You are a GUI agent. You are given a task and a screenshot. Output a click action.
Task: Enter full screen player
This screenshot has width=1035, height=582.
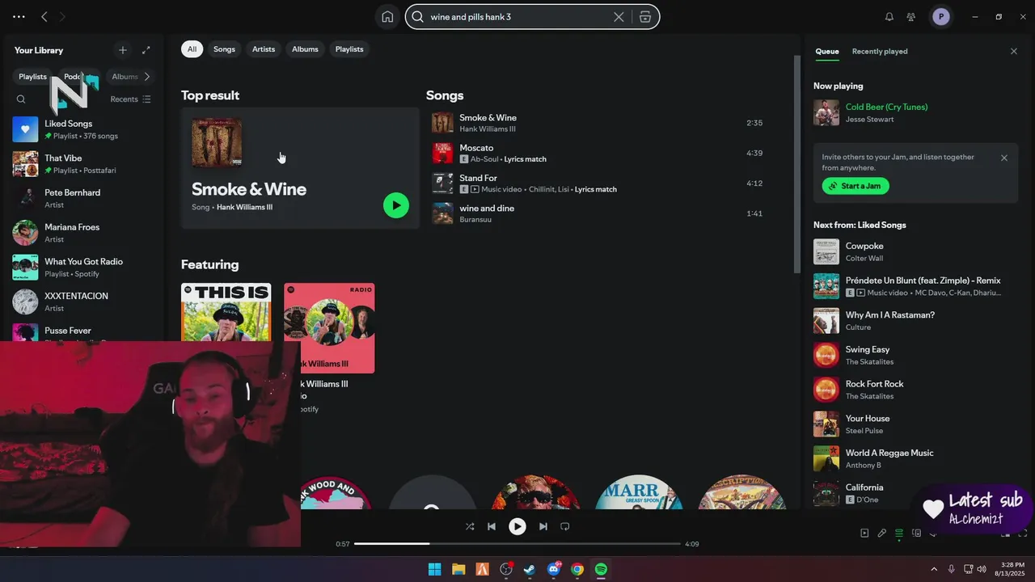pos(1023,533)
